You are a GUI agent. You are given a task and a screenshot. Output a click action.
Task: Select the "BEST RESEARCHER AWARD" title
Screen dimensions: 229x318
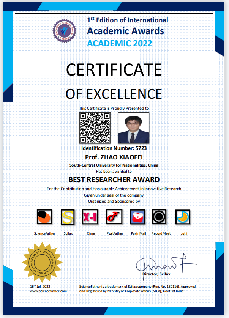114,179
